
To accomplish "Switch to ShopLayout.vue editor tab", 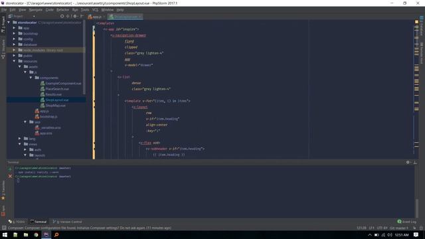I will point(126,17).
